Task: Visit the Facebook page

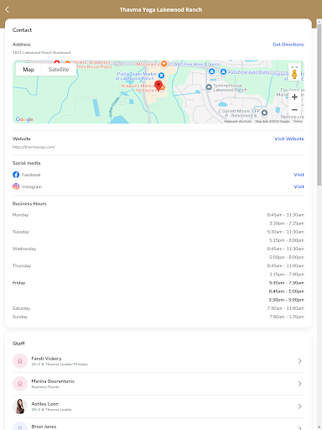Action: point(299,175)
